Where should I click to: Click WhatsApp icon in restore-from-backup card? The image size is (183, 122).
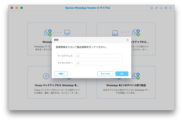pos(136,33)
